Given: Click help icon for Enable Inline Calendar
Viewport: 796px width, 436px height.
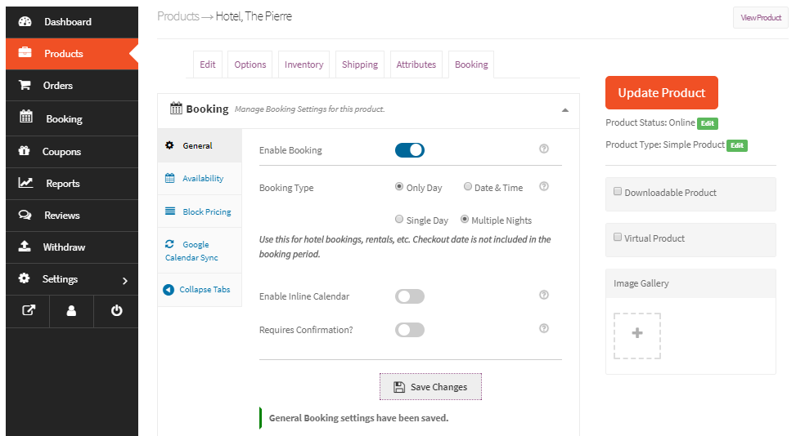Looking at the screenshot, I should 544,296.
